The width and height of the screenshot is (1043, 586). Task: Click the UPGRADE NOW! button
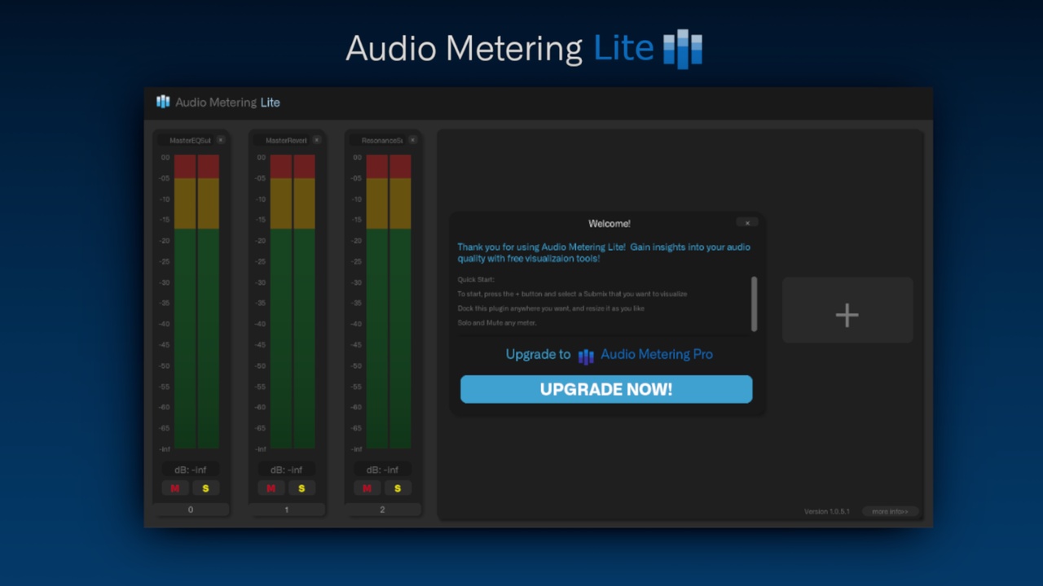coord(606,389)
